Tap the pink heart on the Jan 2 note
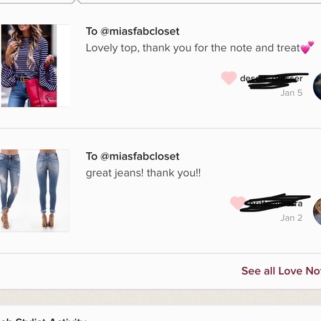The image size is (321, 321). pyautogui.click(x=237, y=203)
